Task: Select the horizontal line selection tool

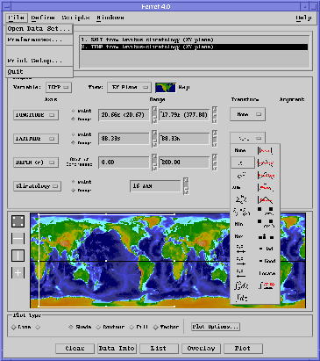Action: pos(18,239)
